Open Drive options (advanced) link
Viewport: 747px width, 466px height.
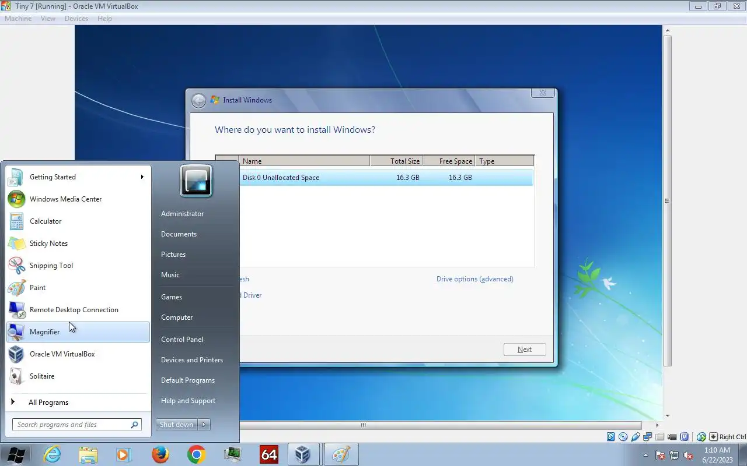tap(475, 279)
